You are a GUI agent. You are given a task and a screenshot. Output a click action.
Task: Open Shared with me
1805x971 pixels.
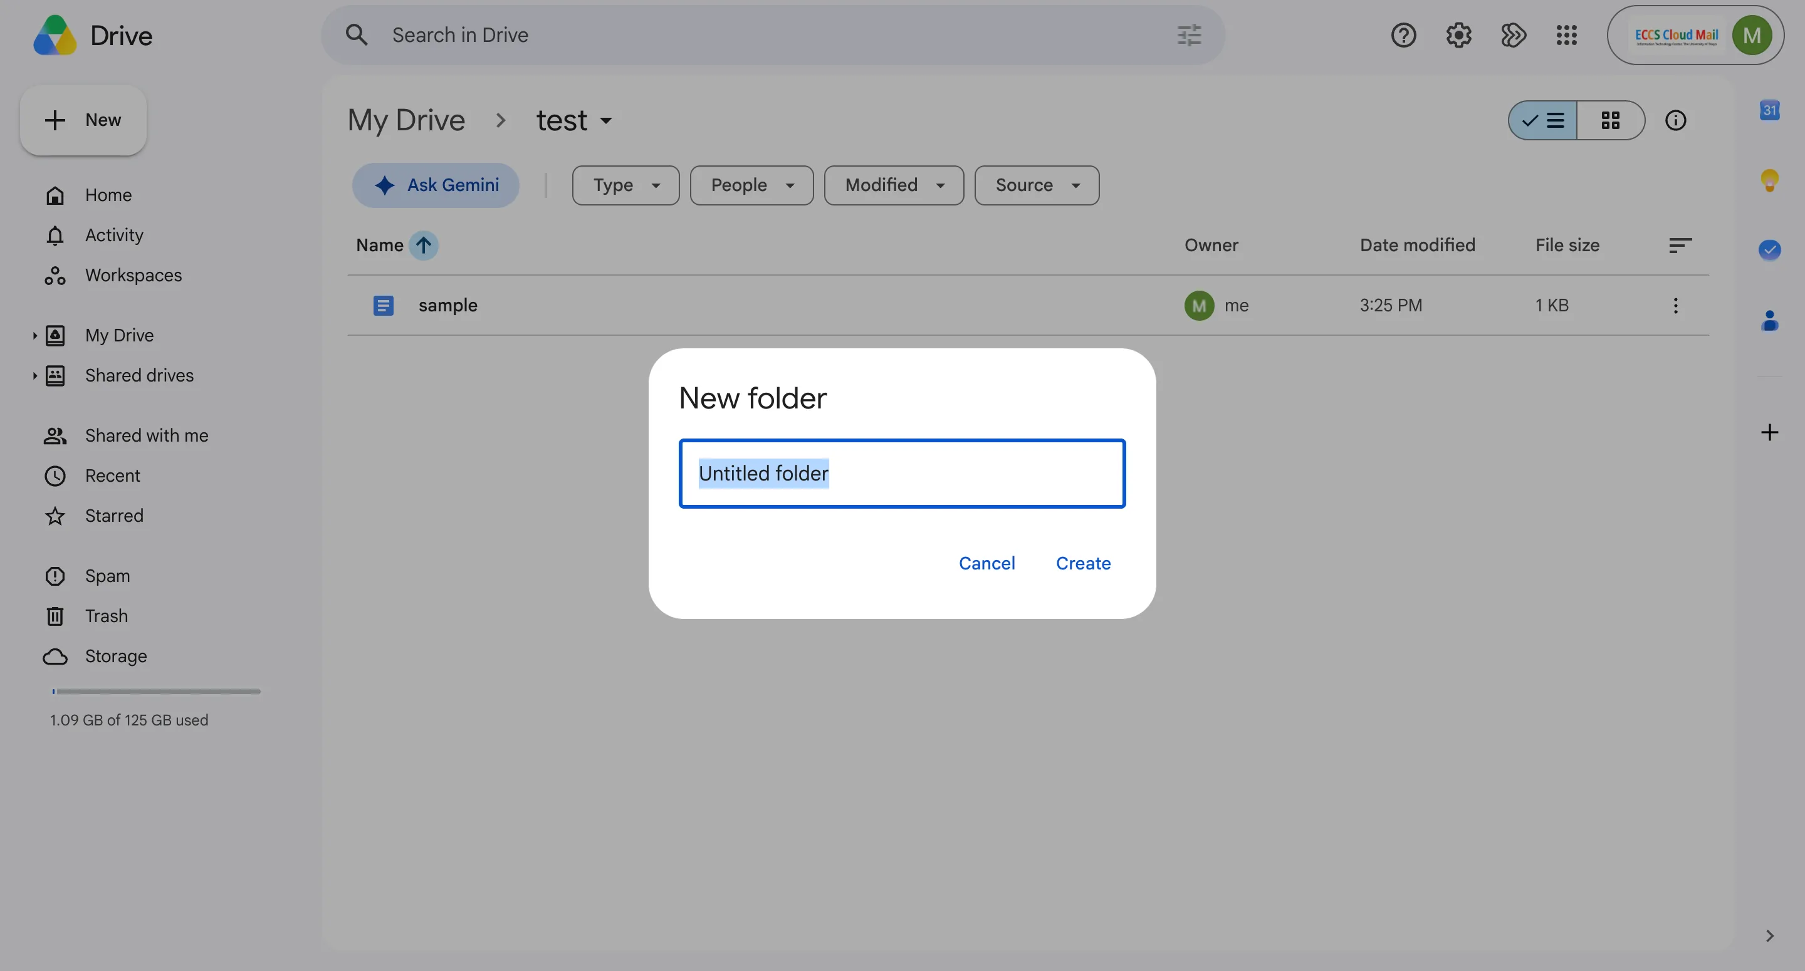(147, 436)
